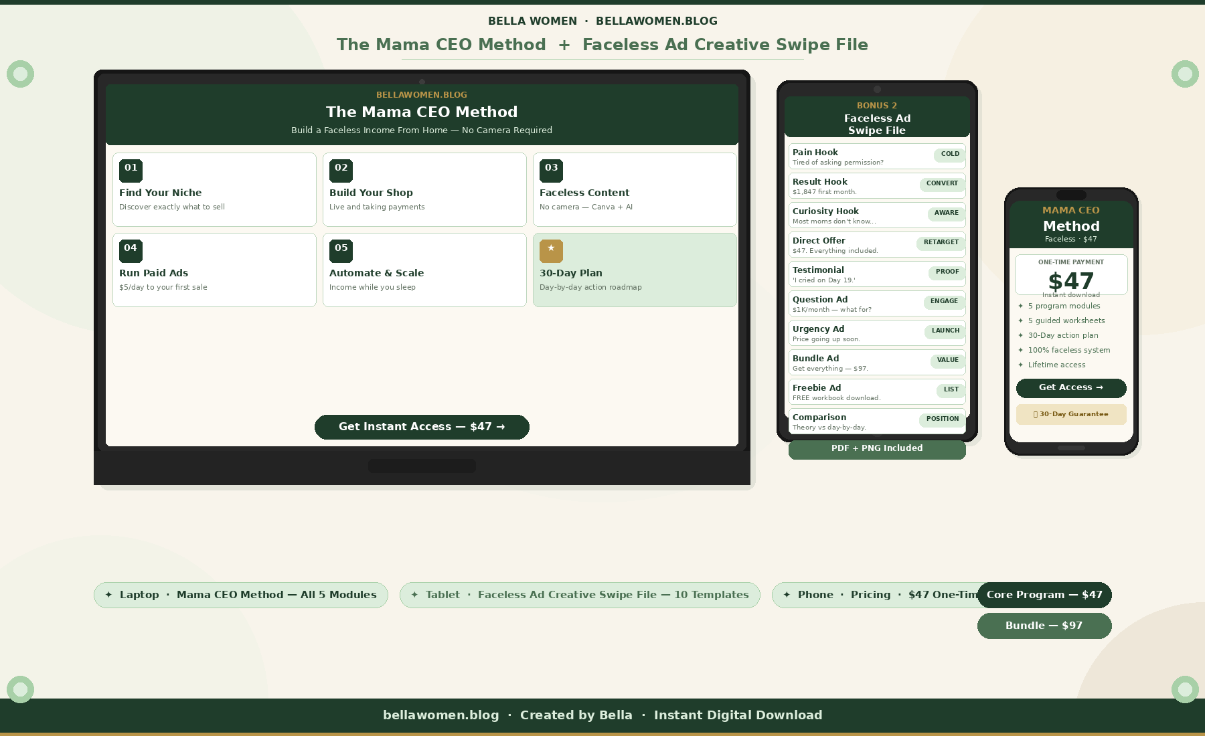Image resolution: width=1205 pixels, height=736 pixels.
Task: Click the Get Access button on phone
Action: (x=1071, y=388)
